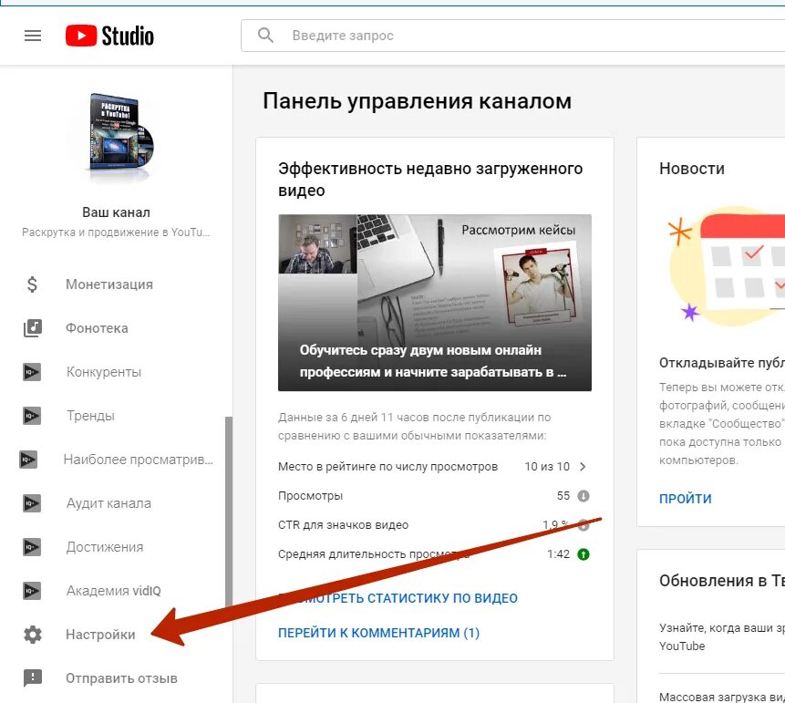This screenshot has height=703, width=785.
Task: Open the hamburger navigation menu
Action: 33,36
